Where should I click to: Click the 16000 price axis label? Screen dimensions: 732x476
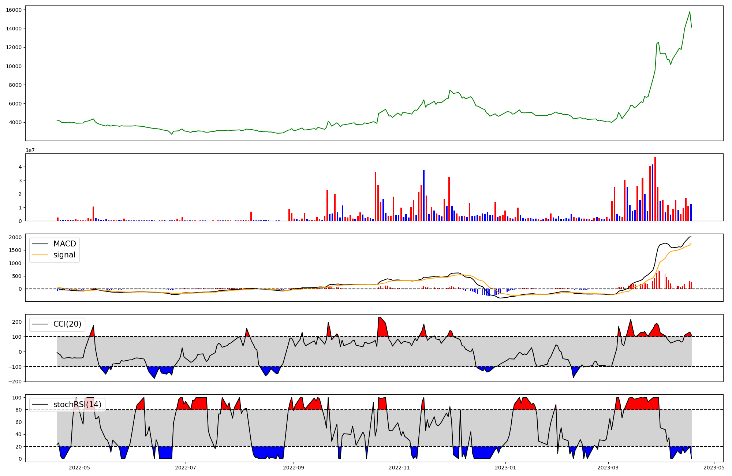coord(14,10)
